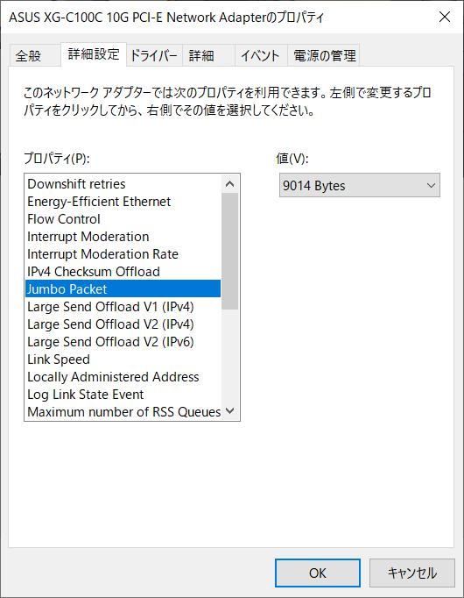464x598 pixels.
Task: Switch to the イベント tab
Action: [261, 56]
